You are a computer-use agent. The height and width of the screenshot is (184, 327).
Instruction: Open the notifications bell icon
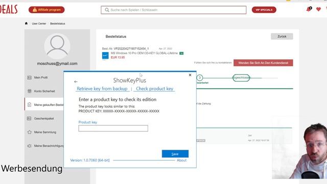(x=309, y=9)
